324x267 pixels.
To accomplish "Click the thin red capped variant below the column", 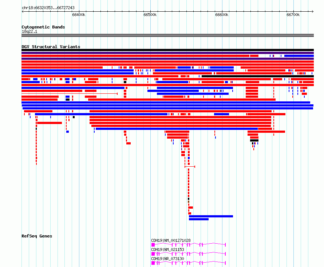I will pyautogui.click(x=190, y=167).
